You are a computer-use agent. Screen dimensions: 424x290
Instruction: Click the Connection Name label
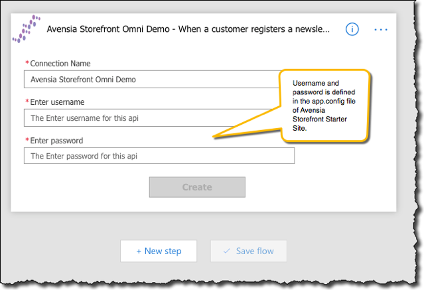[60, 64]
